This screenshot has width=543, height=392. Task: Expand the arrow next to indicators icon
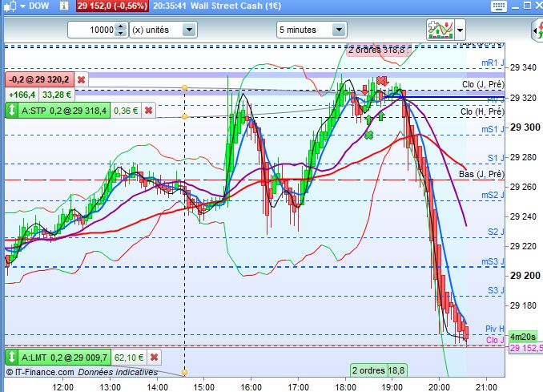460,30
